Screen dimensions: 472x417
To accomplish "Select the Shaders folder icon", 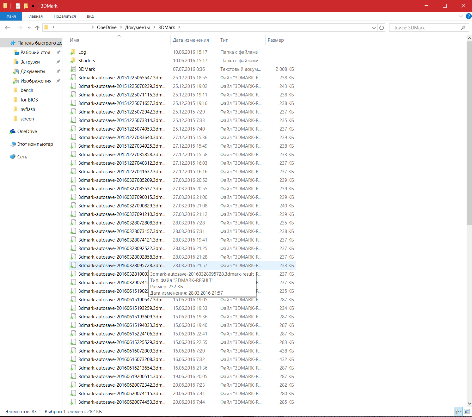I will click(x=73, y=60).
